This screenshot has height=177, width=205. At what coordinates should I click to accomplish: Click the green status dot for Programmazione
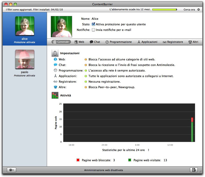coord(86,70)
